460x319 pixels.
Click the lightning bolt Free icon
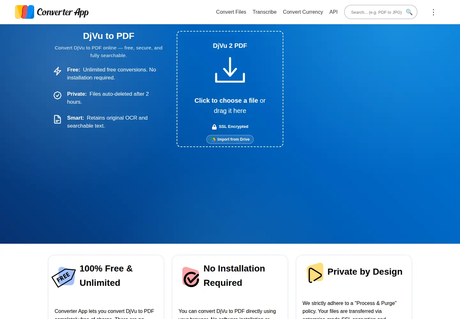pyautogui.click(x=57, y=71)
